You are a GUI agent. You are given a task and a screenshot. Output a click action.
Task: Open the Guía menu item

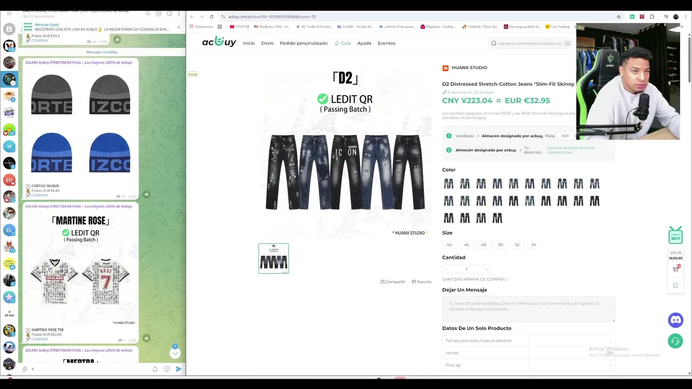pyautogui.click(x=343, y=43)
